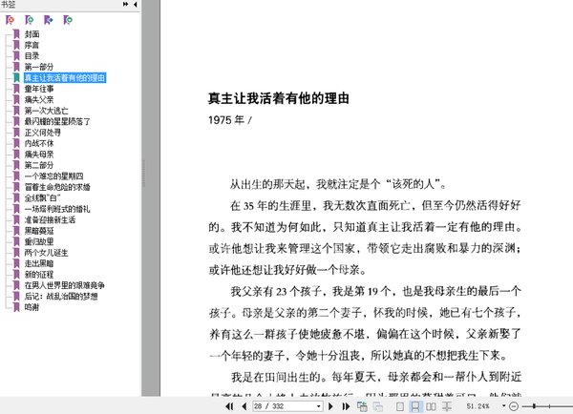Open the 封面 bookmark
This screenshot has width=573, height=414.
(32, 34)
